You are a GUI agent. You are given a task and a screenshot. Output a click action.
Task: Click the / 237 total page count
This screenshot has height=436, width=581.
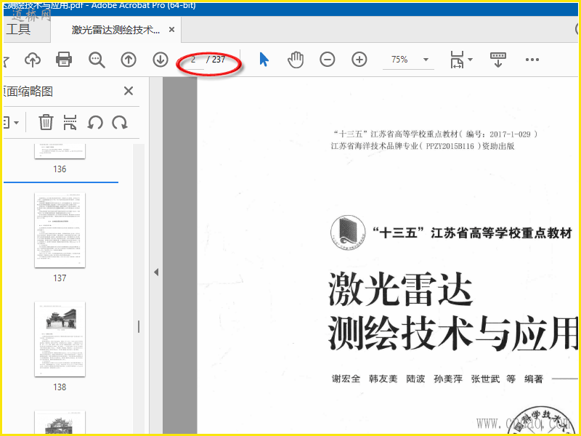pos(216,60)
